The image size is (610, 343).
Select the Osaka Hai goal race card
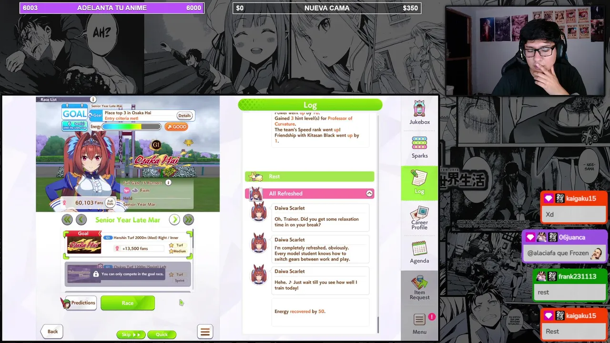click(x=128, y=245)
